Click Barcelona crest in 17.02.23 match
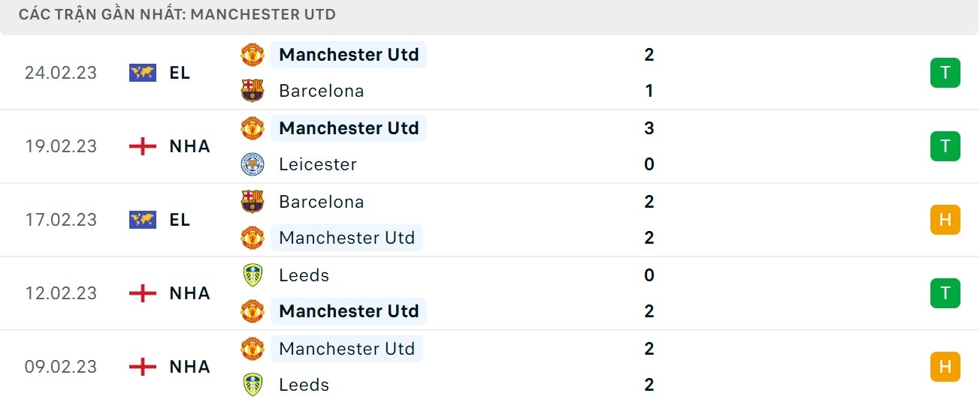 (x=253, y=202)
